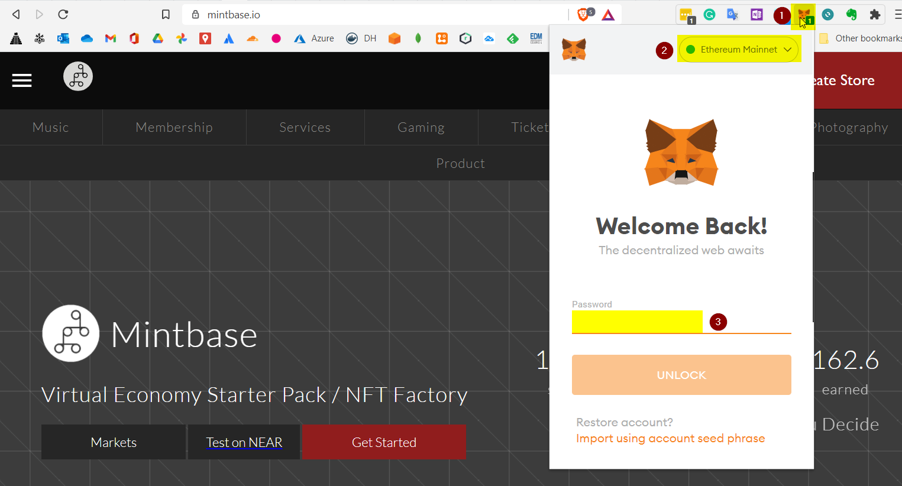Click the browser back arrow

click(x=16, y=14)
